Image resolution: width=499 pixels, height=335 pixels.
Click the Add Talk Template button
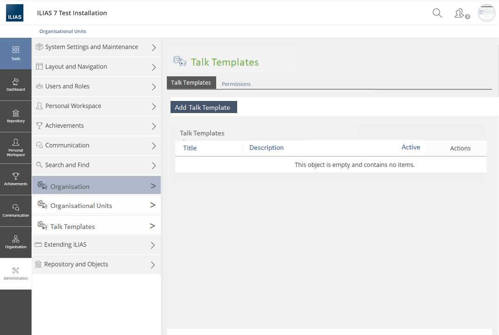[x=203, y=107]
